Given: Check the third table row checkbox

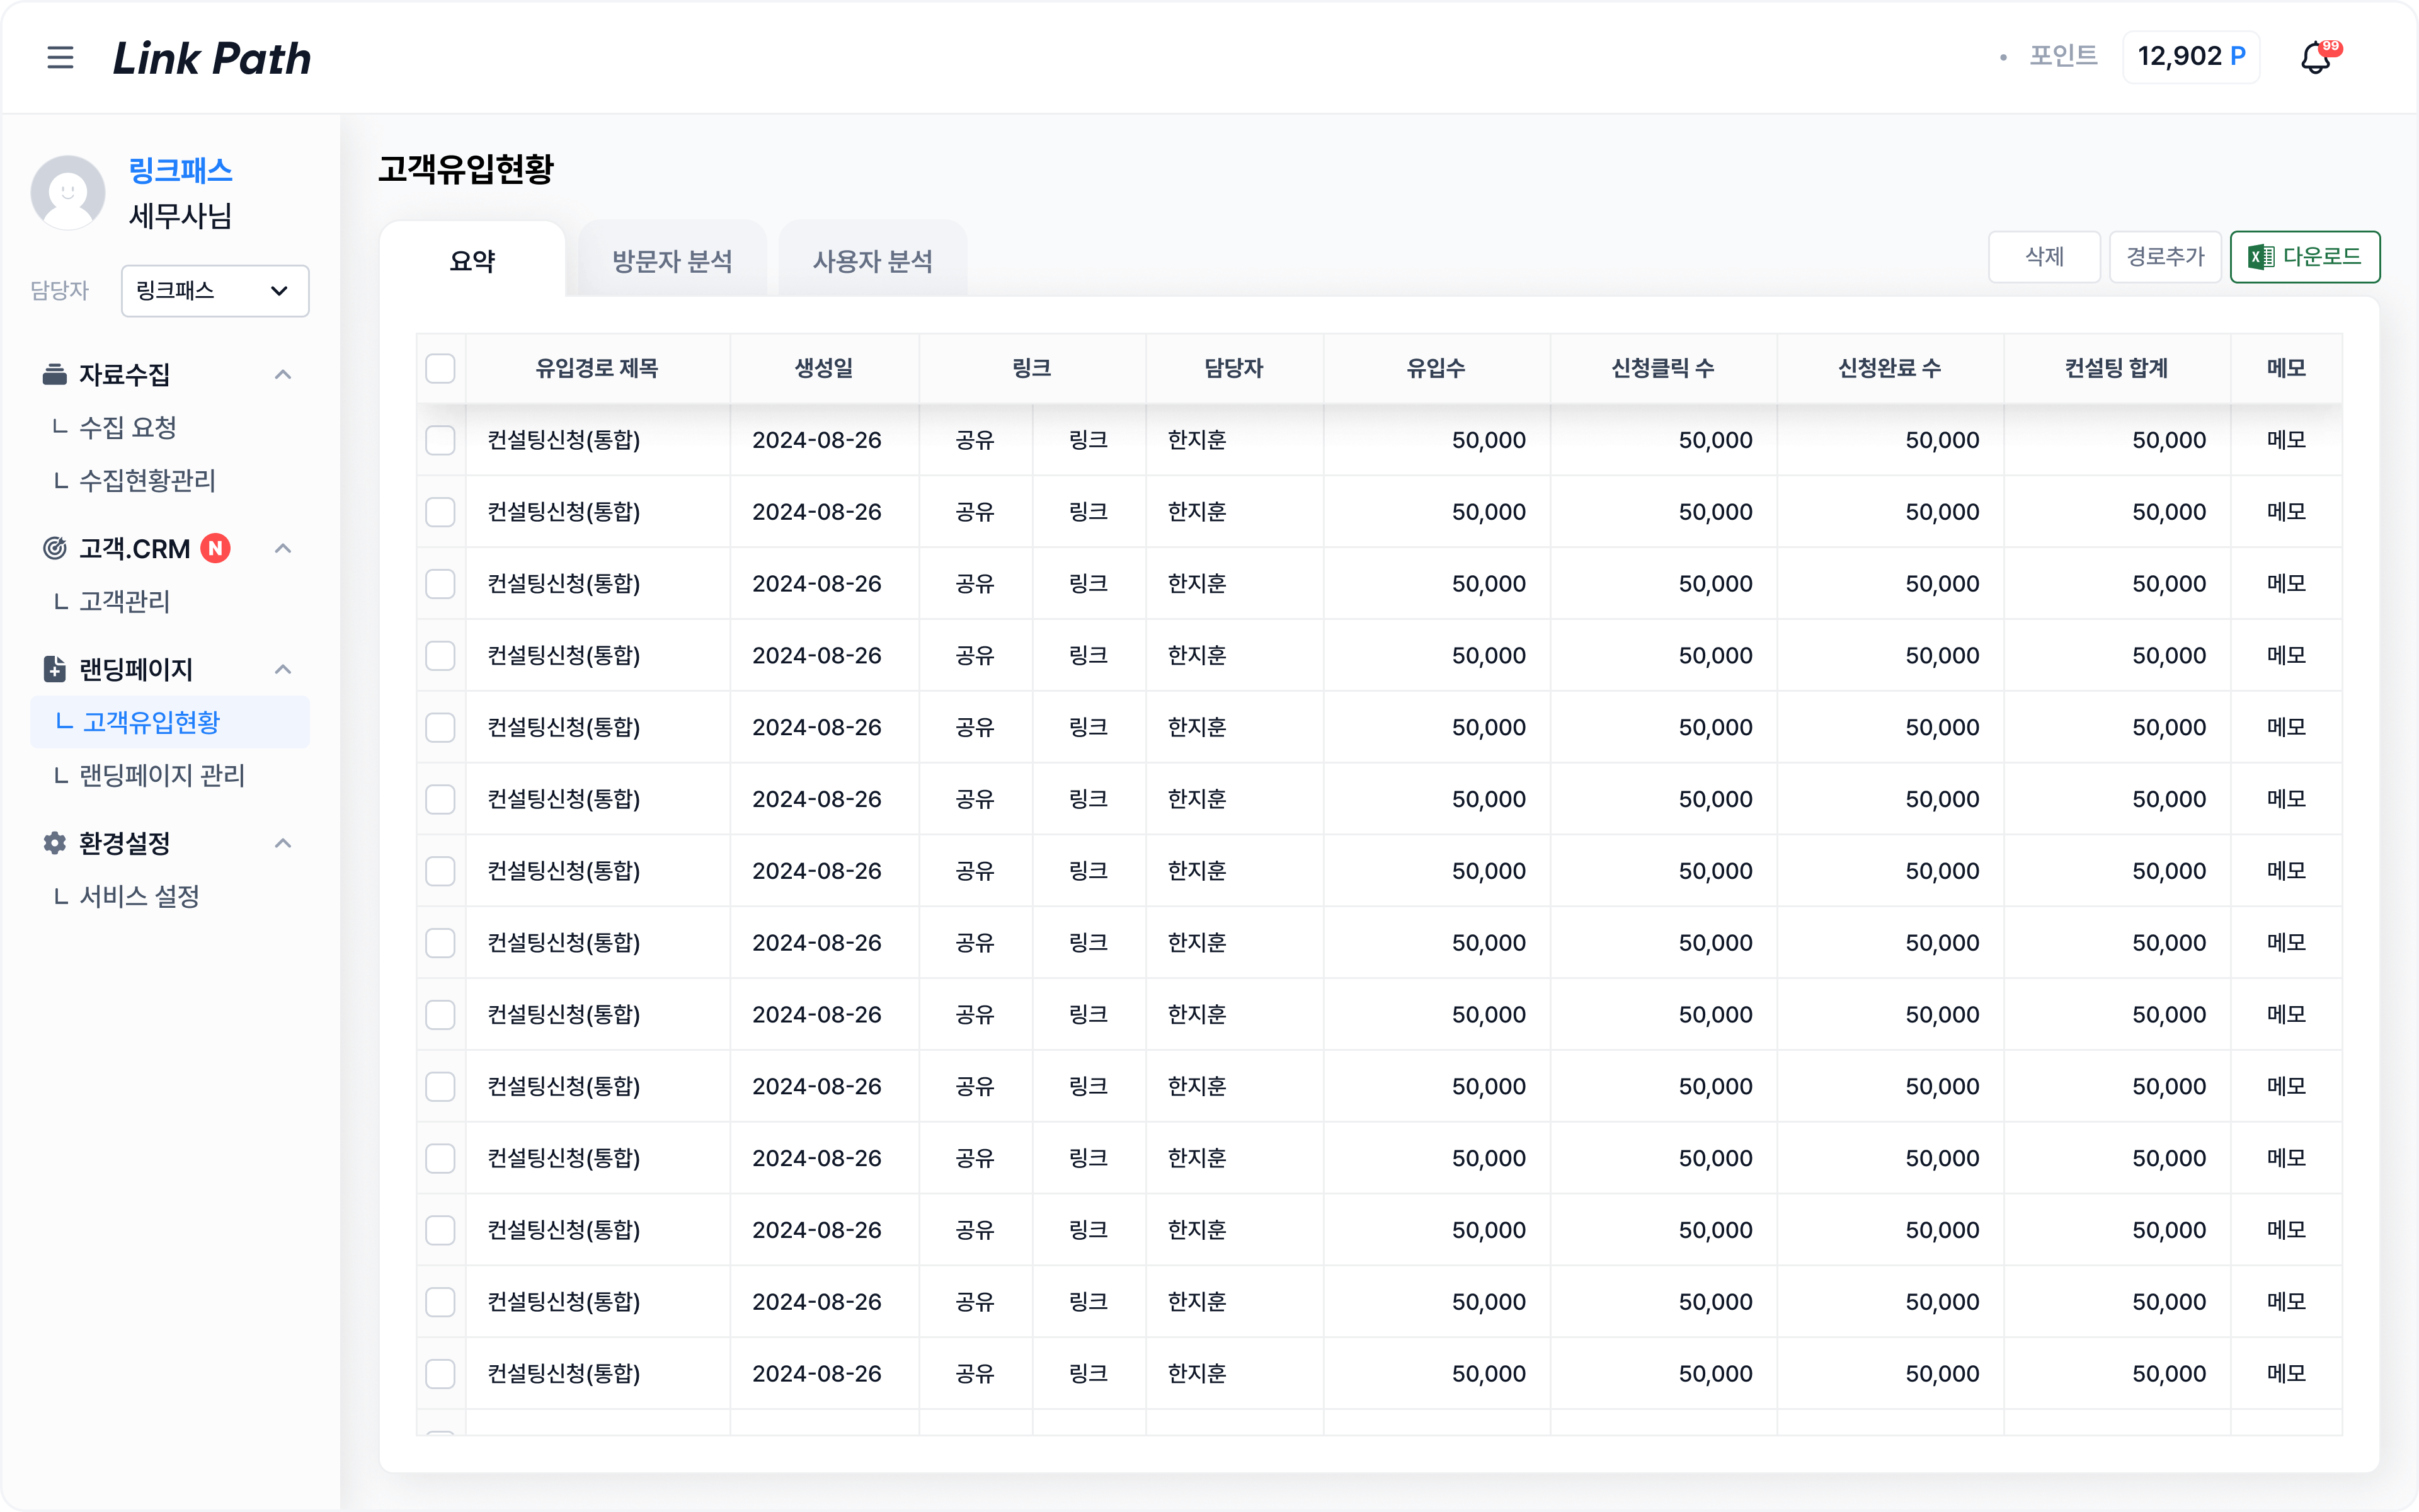Looking at the screenshot, I should coord(440,584).
